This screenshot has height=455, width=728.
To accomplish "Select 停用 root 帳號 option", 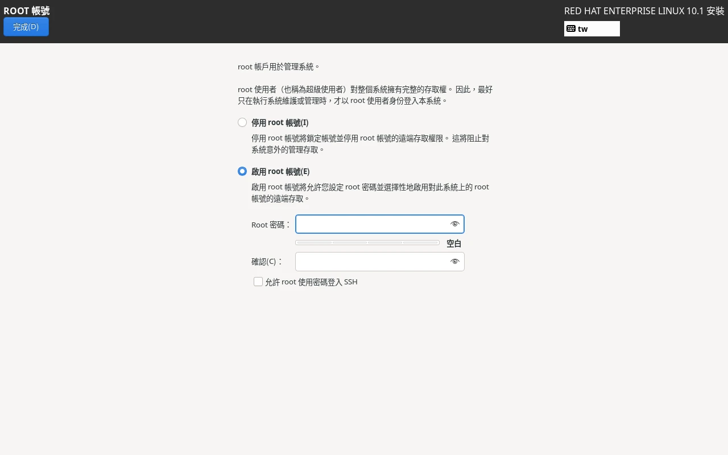I will point(242,122).
